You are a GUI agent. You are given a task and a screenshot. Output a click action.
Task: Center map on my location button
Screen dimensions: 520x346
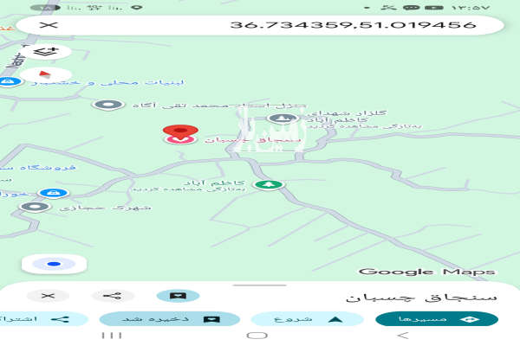(54, 264)
